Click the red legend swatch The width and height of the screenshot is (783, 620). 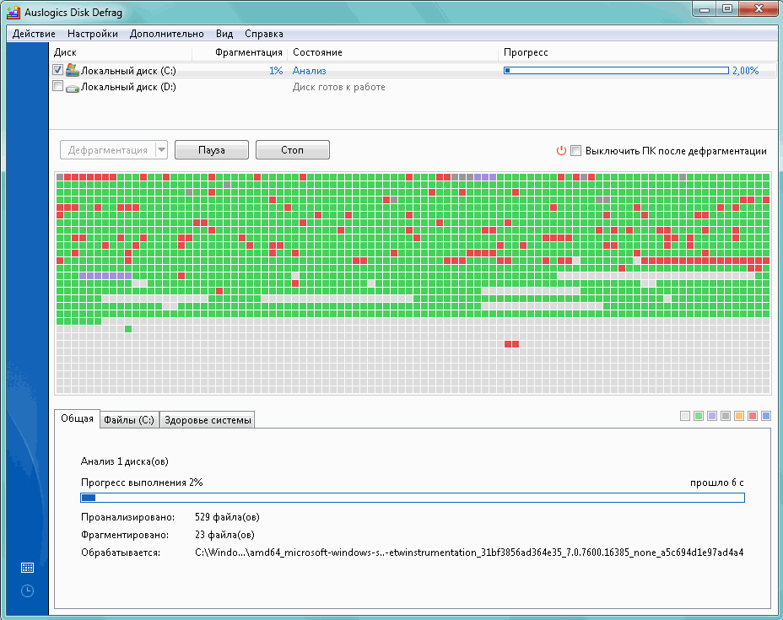point(753,416)
